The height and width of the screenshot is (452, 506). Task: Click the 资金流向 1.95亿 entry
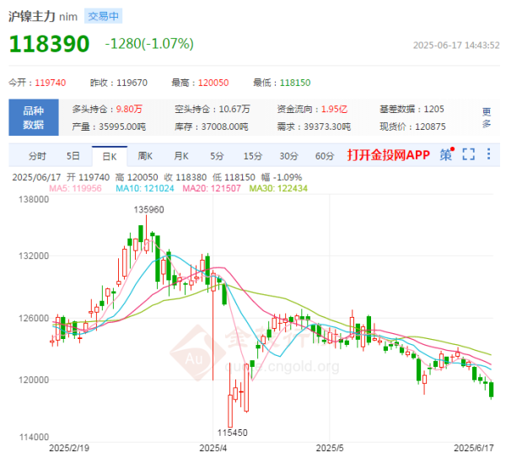click(312, 109)
